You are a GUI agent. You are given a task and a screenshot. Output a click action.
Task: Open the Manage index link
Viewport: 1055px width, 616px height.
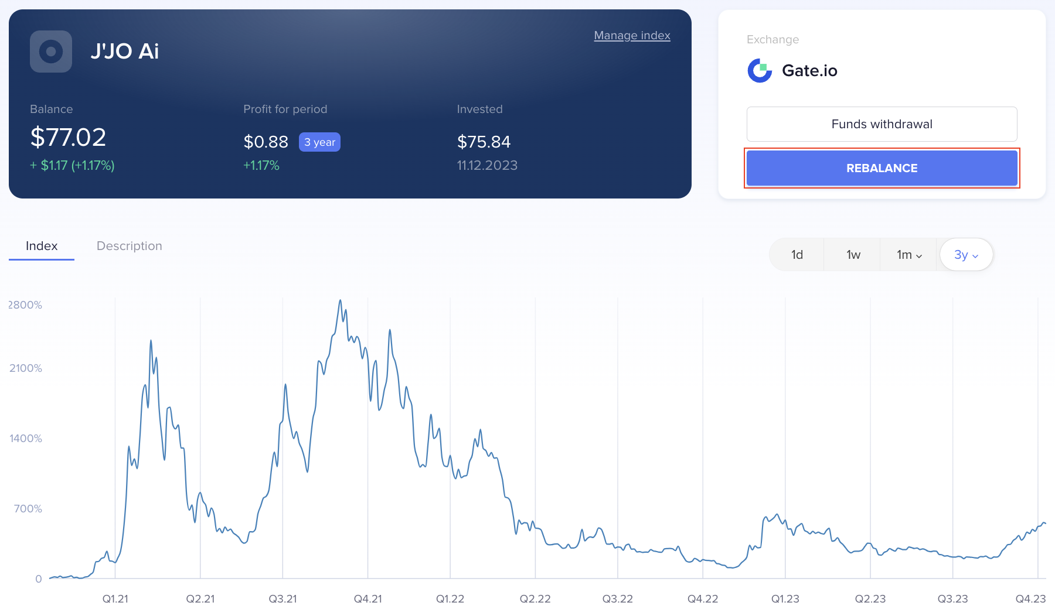pos(632,36)
